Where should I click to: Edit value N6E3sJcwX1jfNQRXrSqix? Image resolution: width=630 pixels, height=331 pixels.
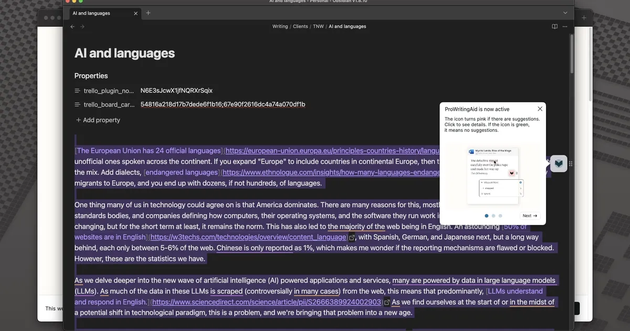(x=176, y=90)
